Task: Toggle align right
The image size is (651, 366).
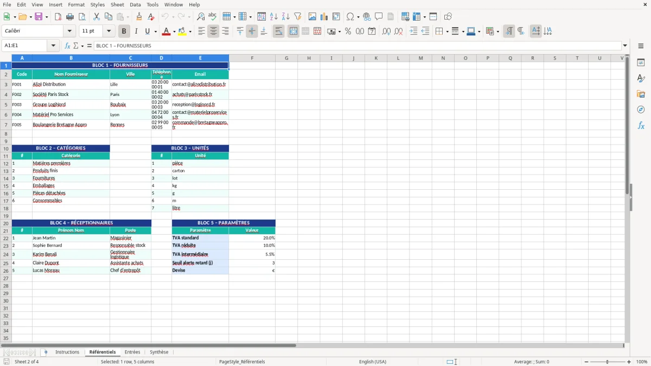Action: point(225,31)
